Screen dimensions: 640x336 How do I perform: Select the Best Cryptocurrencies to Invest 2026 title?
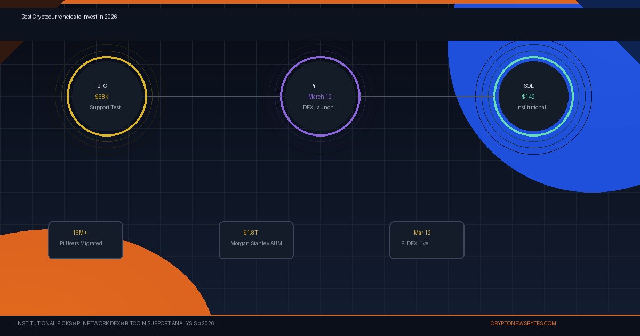(x=68, y=17)
